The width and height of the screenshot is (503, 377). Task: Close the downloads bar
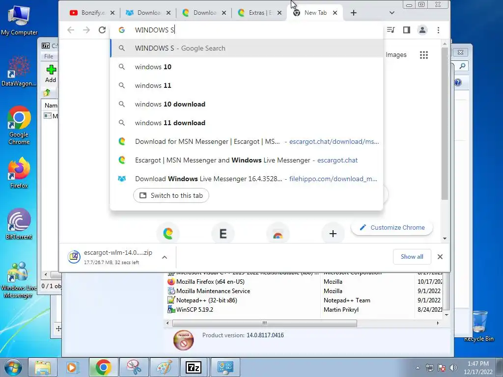440,257
